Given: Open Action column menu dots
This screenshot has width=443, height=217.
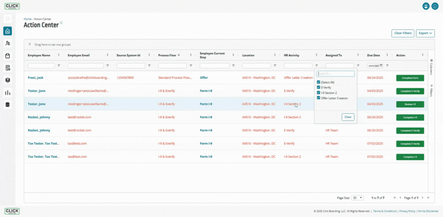Looking at the screenshot, I should click(422, 55).
